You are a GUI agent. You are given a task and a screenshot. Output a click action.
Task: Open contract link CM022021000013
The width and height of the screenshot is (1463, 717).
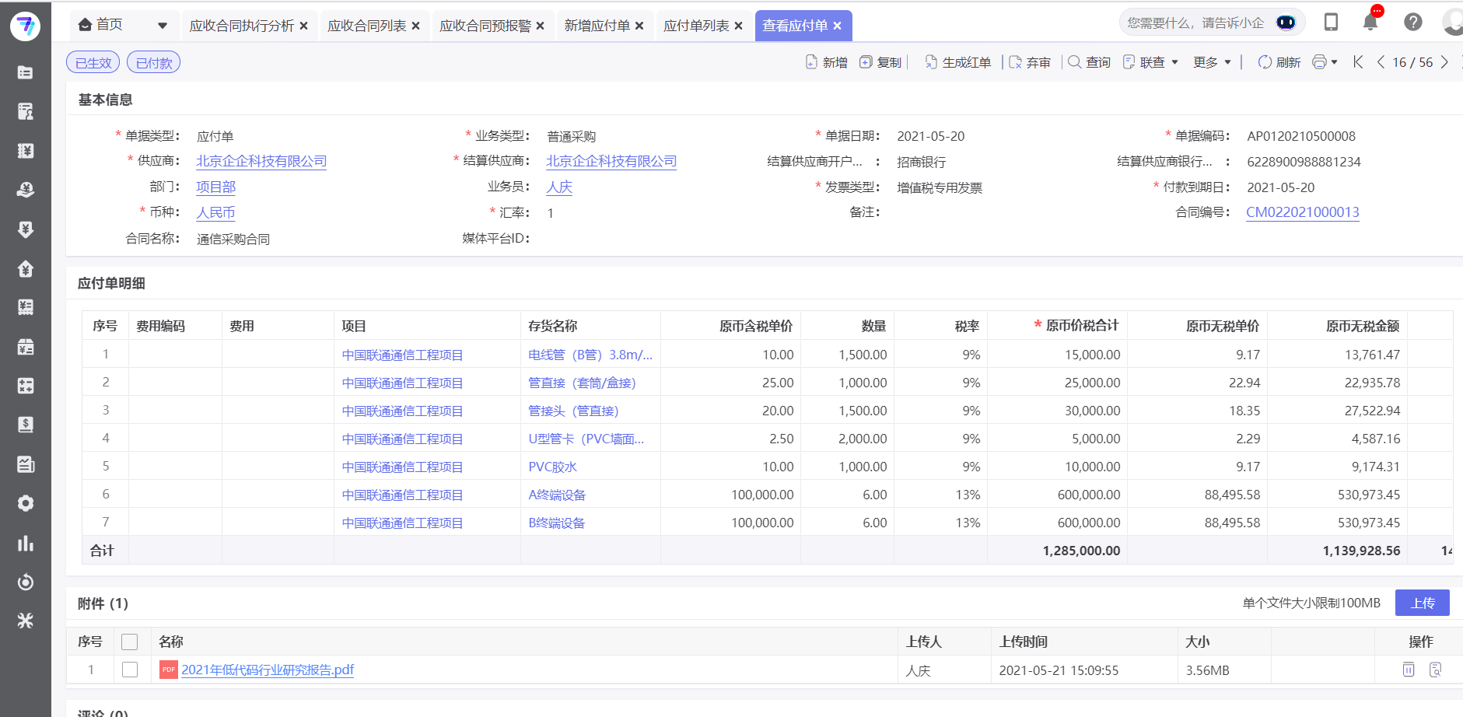click(1303, 212)
